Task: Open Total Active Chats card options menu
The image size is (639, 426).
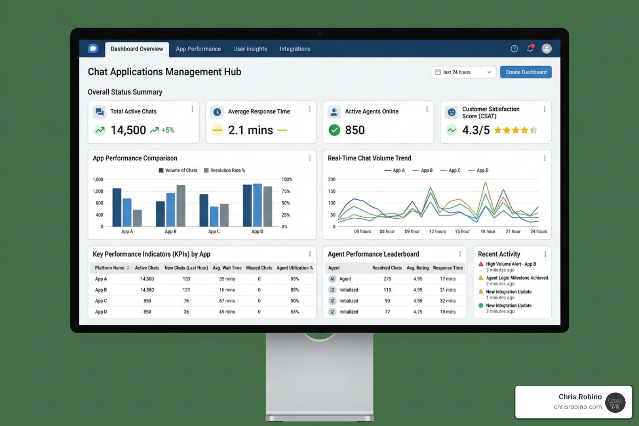Action: (192, 109)
